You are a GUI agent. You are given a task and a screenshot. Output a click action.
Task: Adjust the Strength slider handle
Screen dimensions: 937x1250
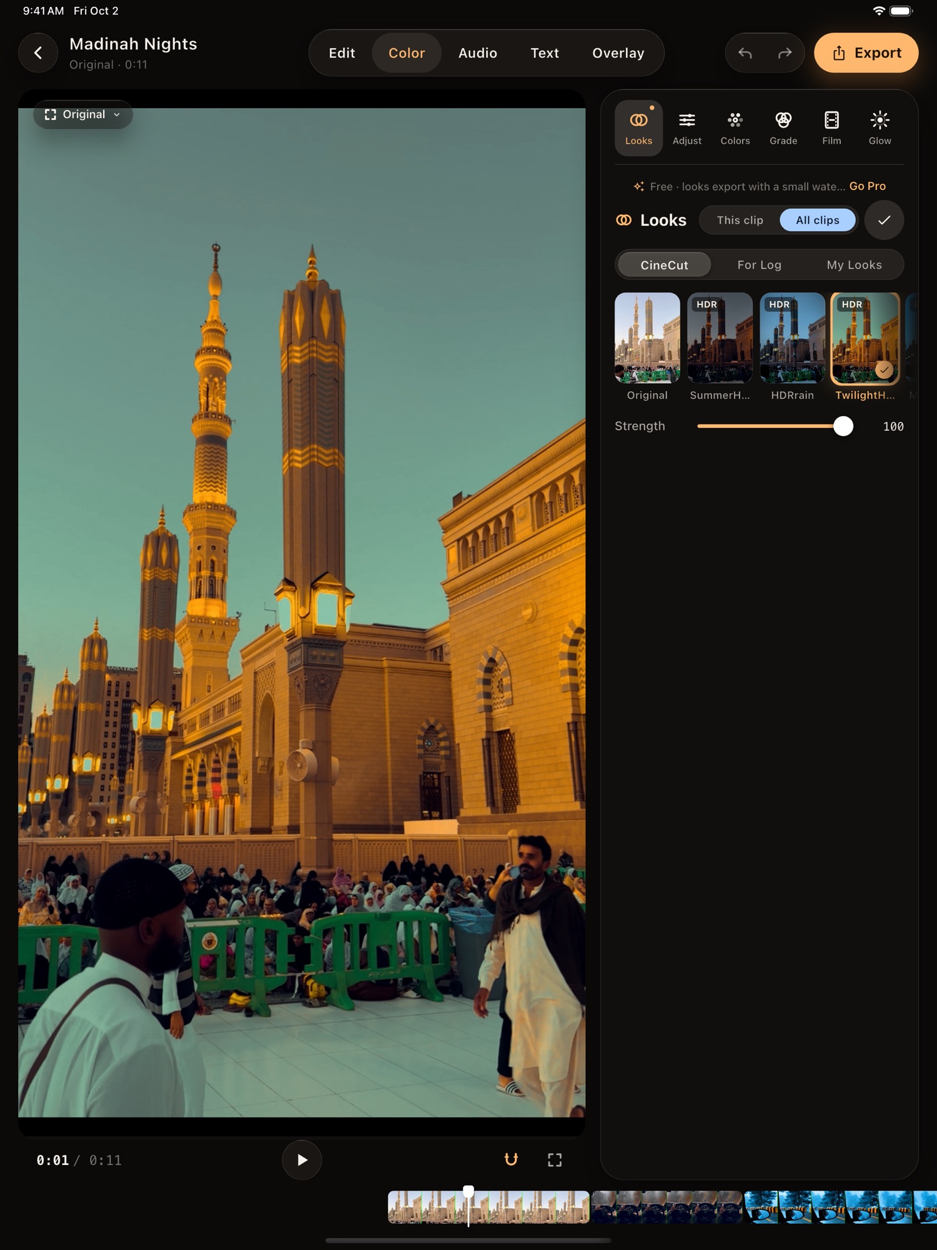pyautogui.click(x=843, y=426)
